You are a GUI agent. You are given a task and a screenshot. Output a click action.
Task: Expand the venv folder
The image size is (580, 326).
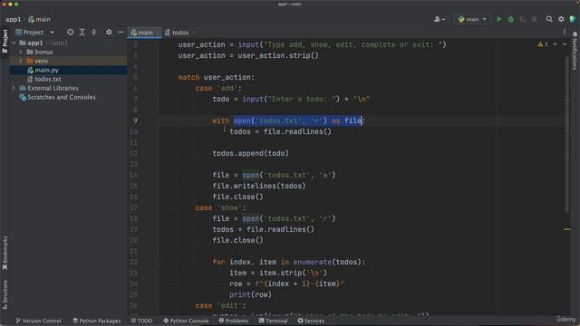pyautogui.click(x=21, y=61)
